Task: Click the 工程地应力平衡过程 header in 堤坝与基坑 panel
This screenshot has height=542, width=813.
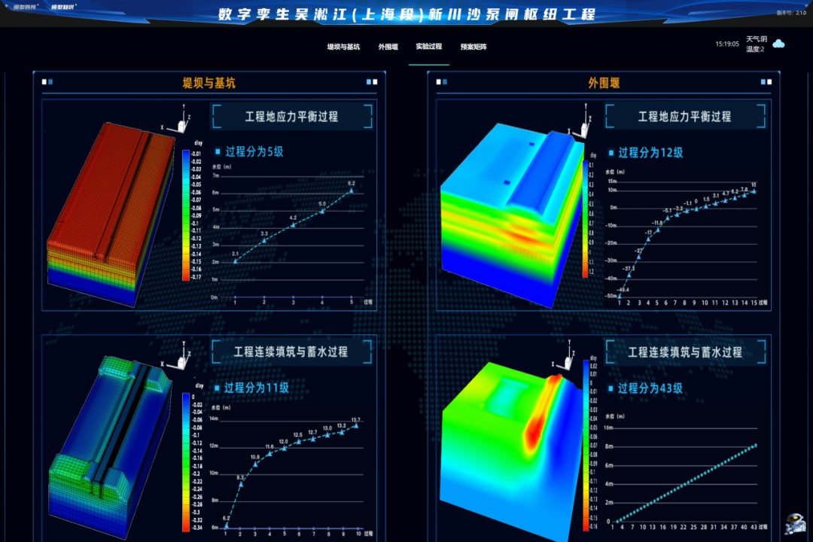Action: [x=291, y=117]
